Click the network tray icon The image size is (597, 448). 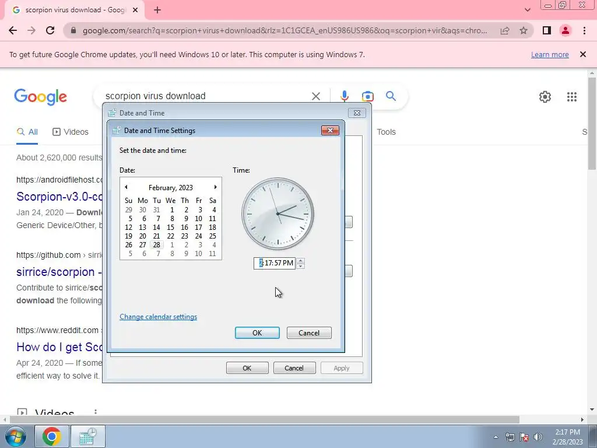510,437
